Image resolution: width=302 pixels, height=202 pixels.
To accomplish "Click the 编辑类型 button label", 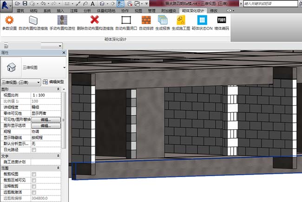I will pos(56,82).
